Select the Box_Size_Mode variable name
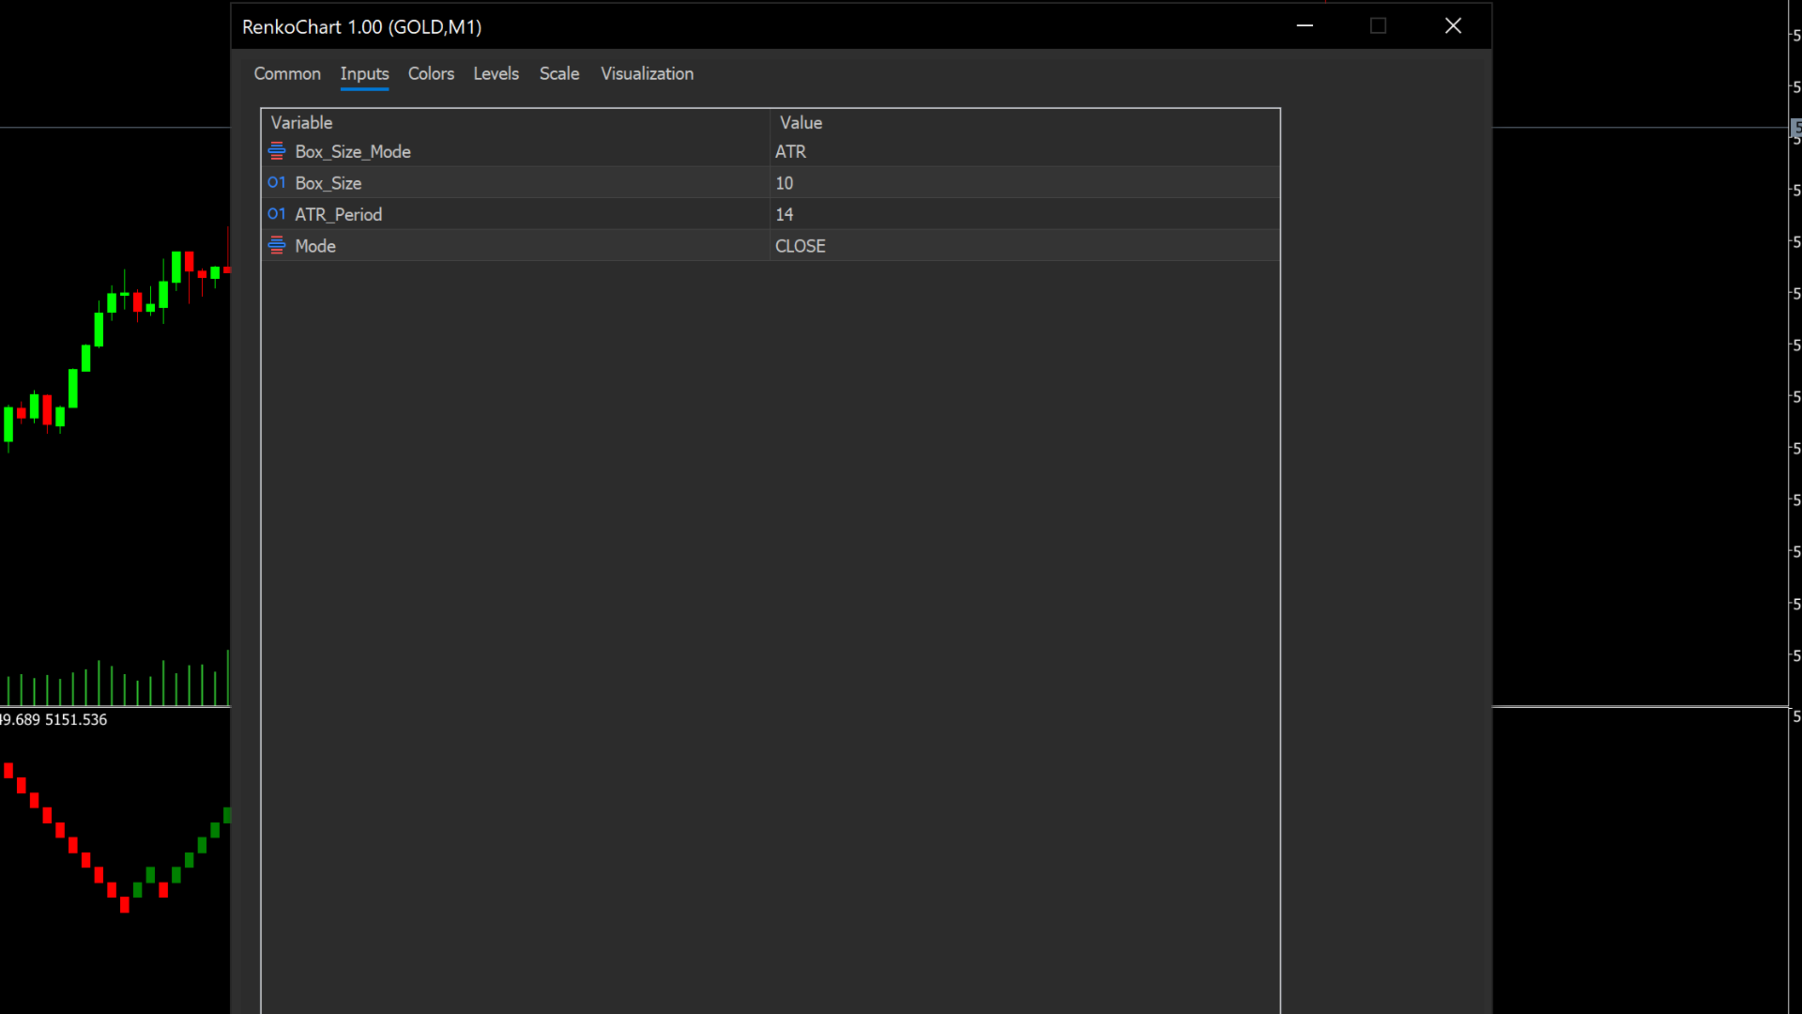The height and width of the screenshot is (1014, 1802). coord(353,151)
